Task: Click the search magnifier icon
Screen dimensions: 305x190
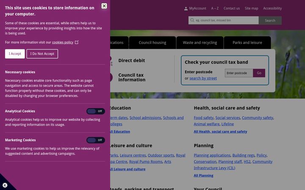Action: coord(192,20)
